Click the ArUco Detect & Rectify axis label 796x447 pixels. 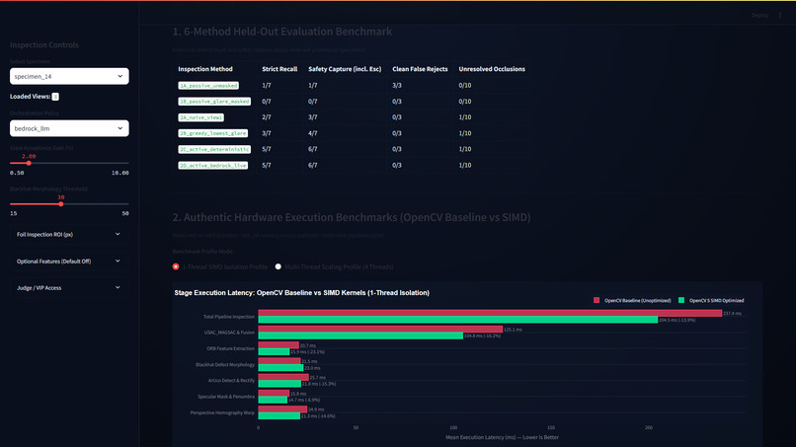[231, 381]
